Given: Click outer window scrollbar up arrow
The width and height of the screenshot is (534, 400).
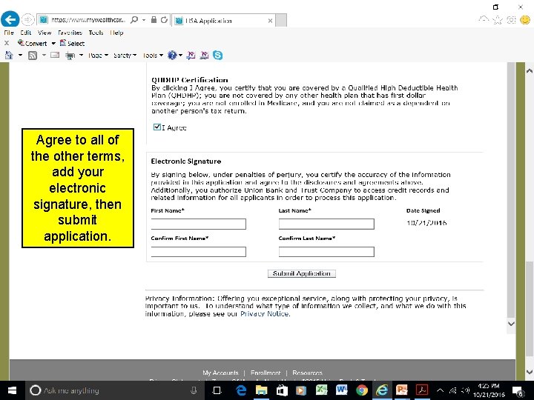Looking at the screenshot, I should coord(529,71).
